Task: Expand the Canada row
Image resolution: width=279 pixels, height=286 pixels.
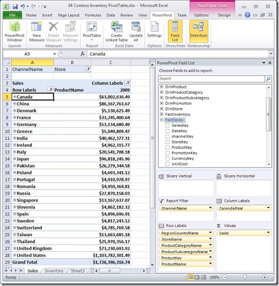Action: pos(15,96)
